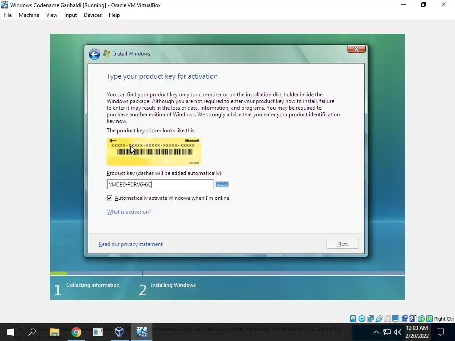
Task: Click the yellow product key sticker image
Action: (x=154, y=152)
